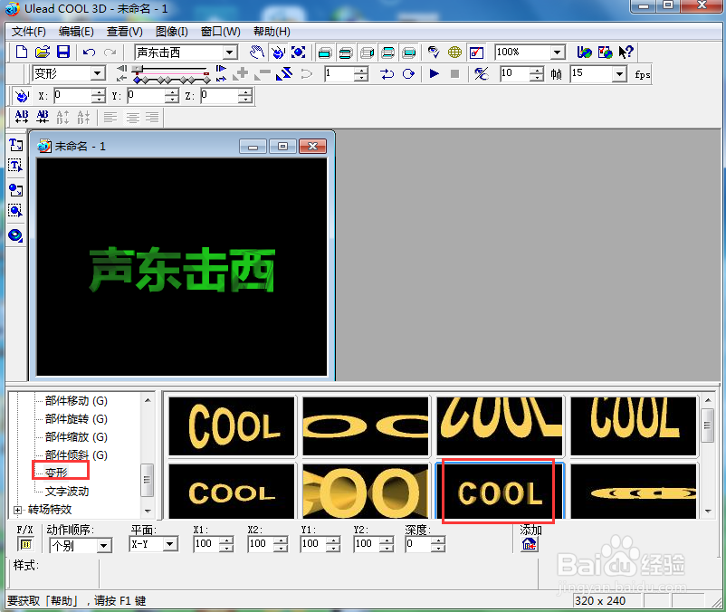Open a file using the folder icon
The image size is (726, 612).
pos(43,52)
